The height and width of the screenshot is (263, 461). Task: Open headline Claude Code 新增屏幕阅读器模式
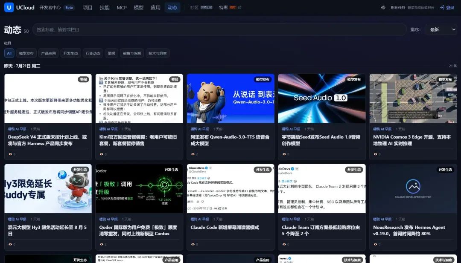click(225, 228)
